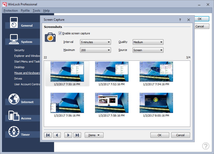Open Security settings in sidebar
The image size is (214, 154).
tap(19, 50)
